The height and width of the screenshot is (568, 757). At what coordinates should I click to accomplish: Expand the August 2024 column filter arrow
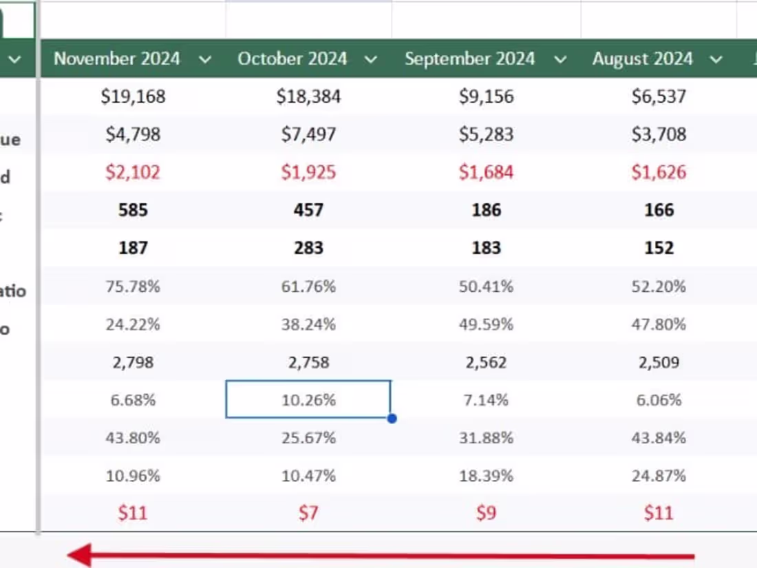click(716, 59)
